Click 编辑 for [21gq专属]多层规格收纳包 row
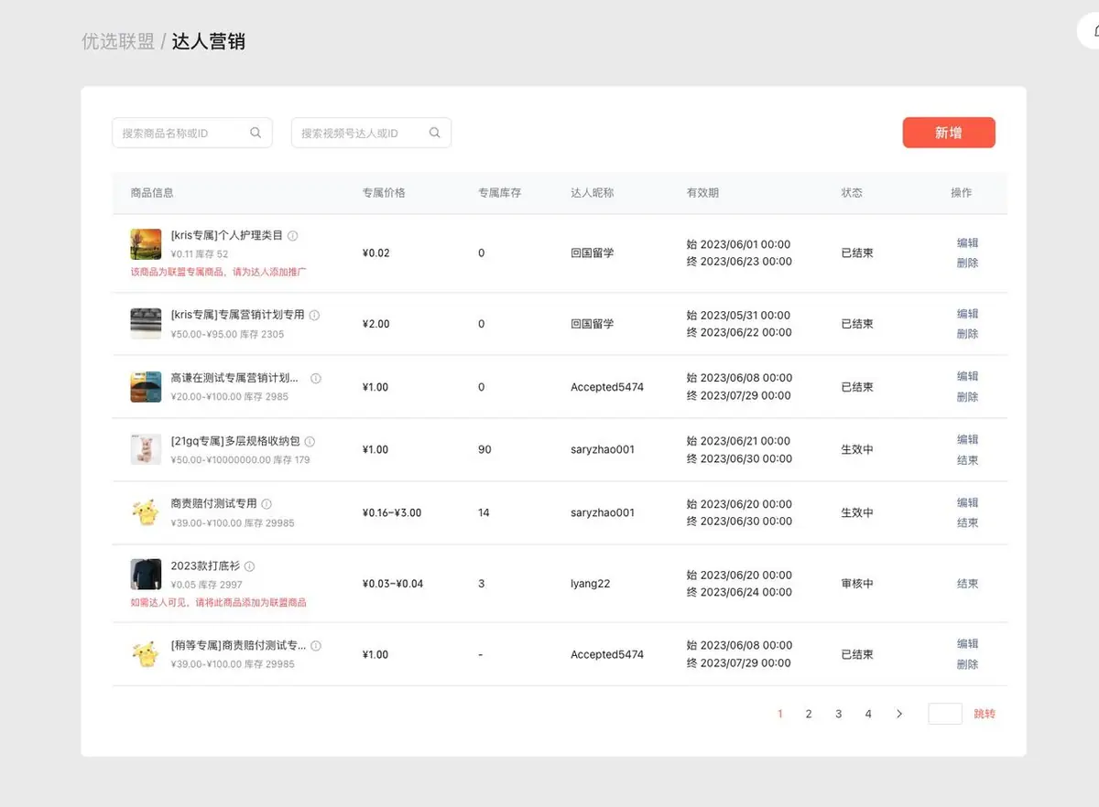The width and height of the screenshot is (1099, 807). point(967,439)
